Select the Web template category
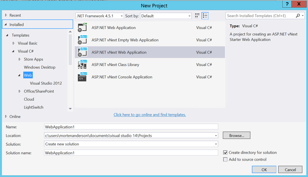 pyautogui.click(x=28, y=75)
